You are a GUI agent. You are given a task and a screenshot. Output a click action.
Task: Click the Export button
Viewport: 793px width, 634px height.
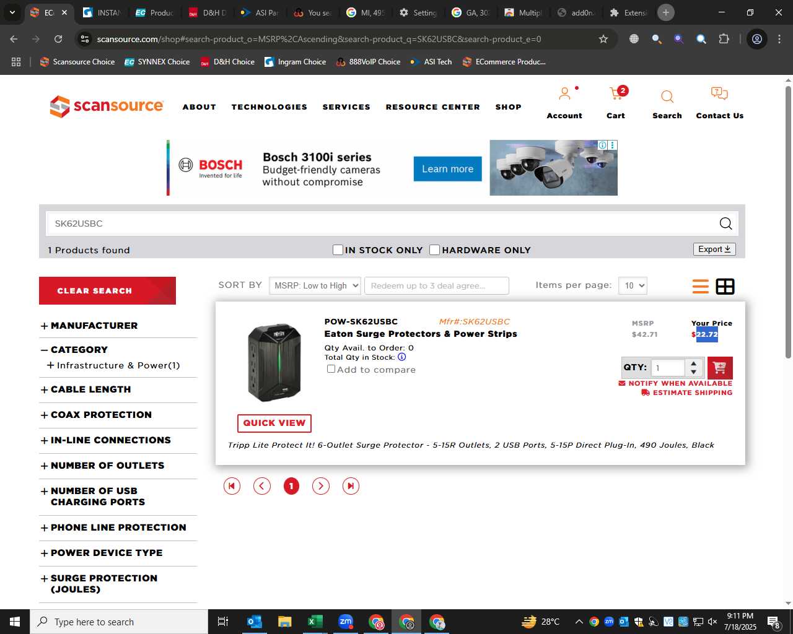click(714, 249)
